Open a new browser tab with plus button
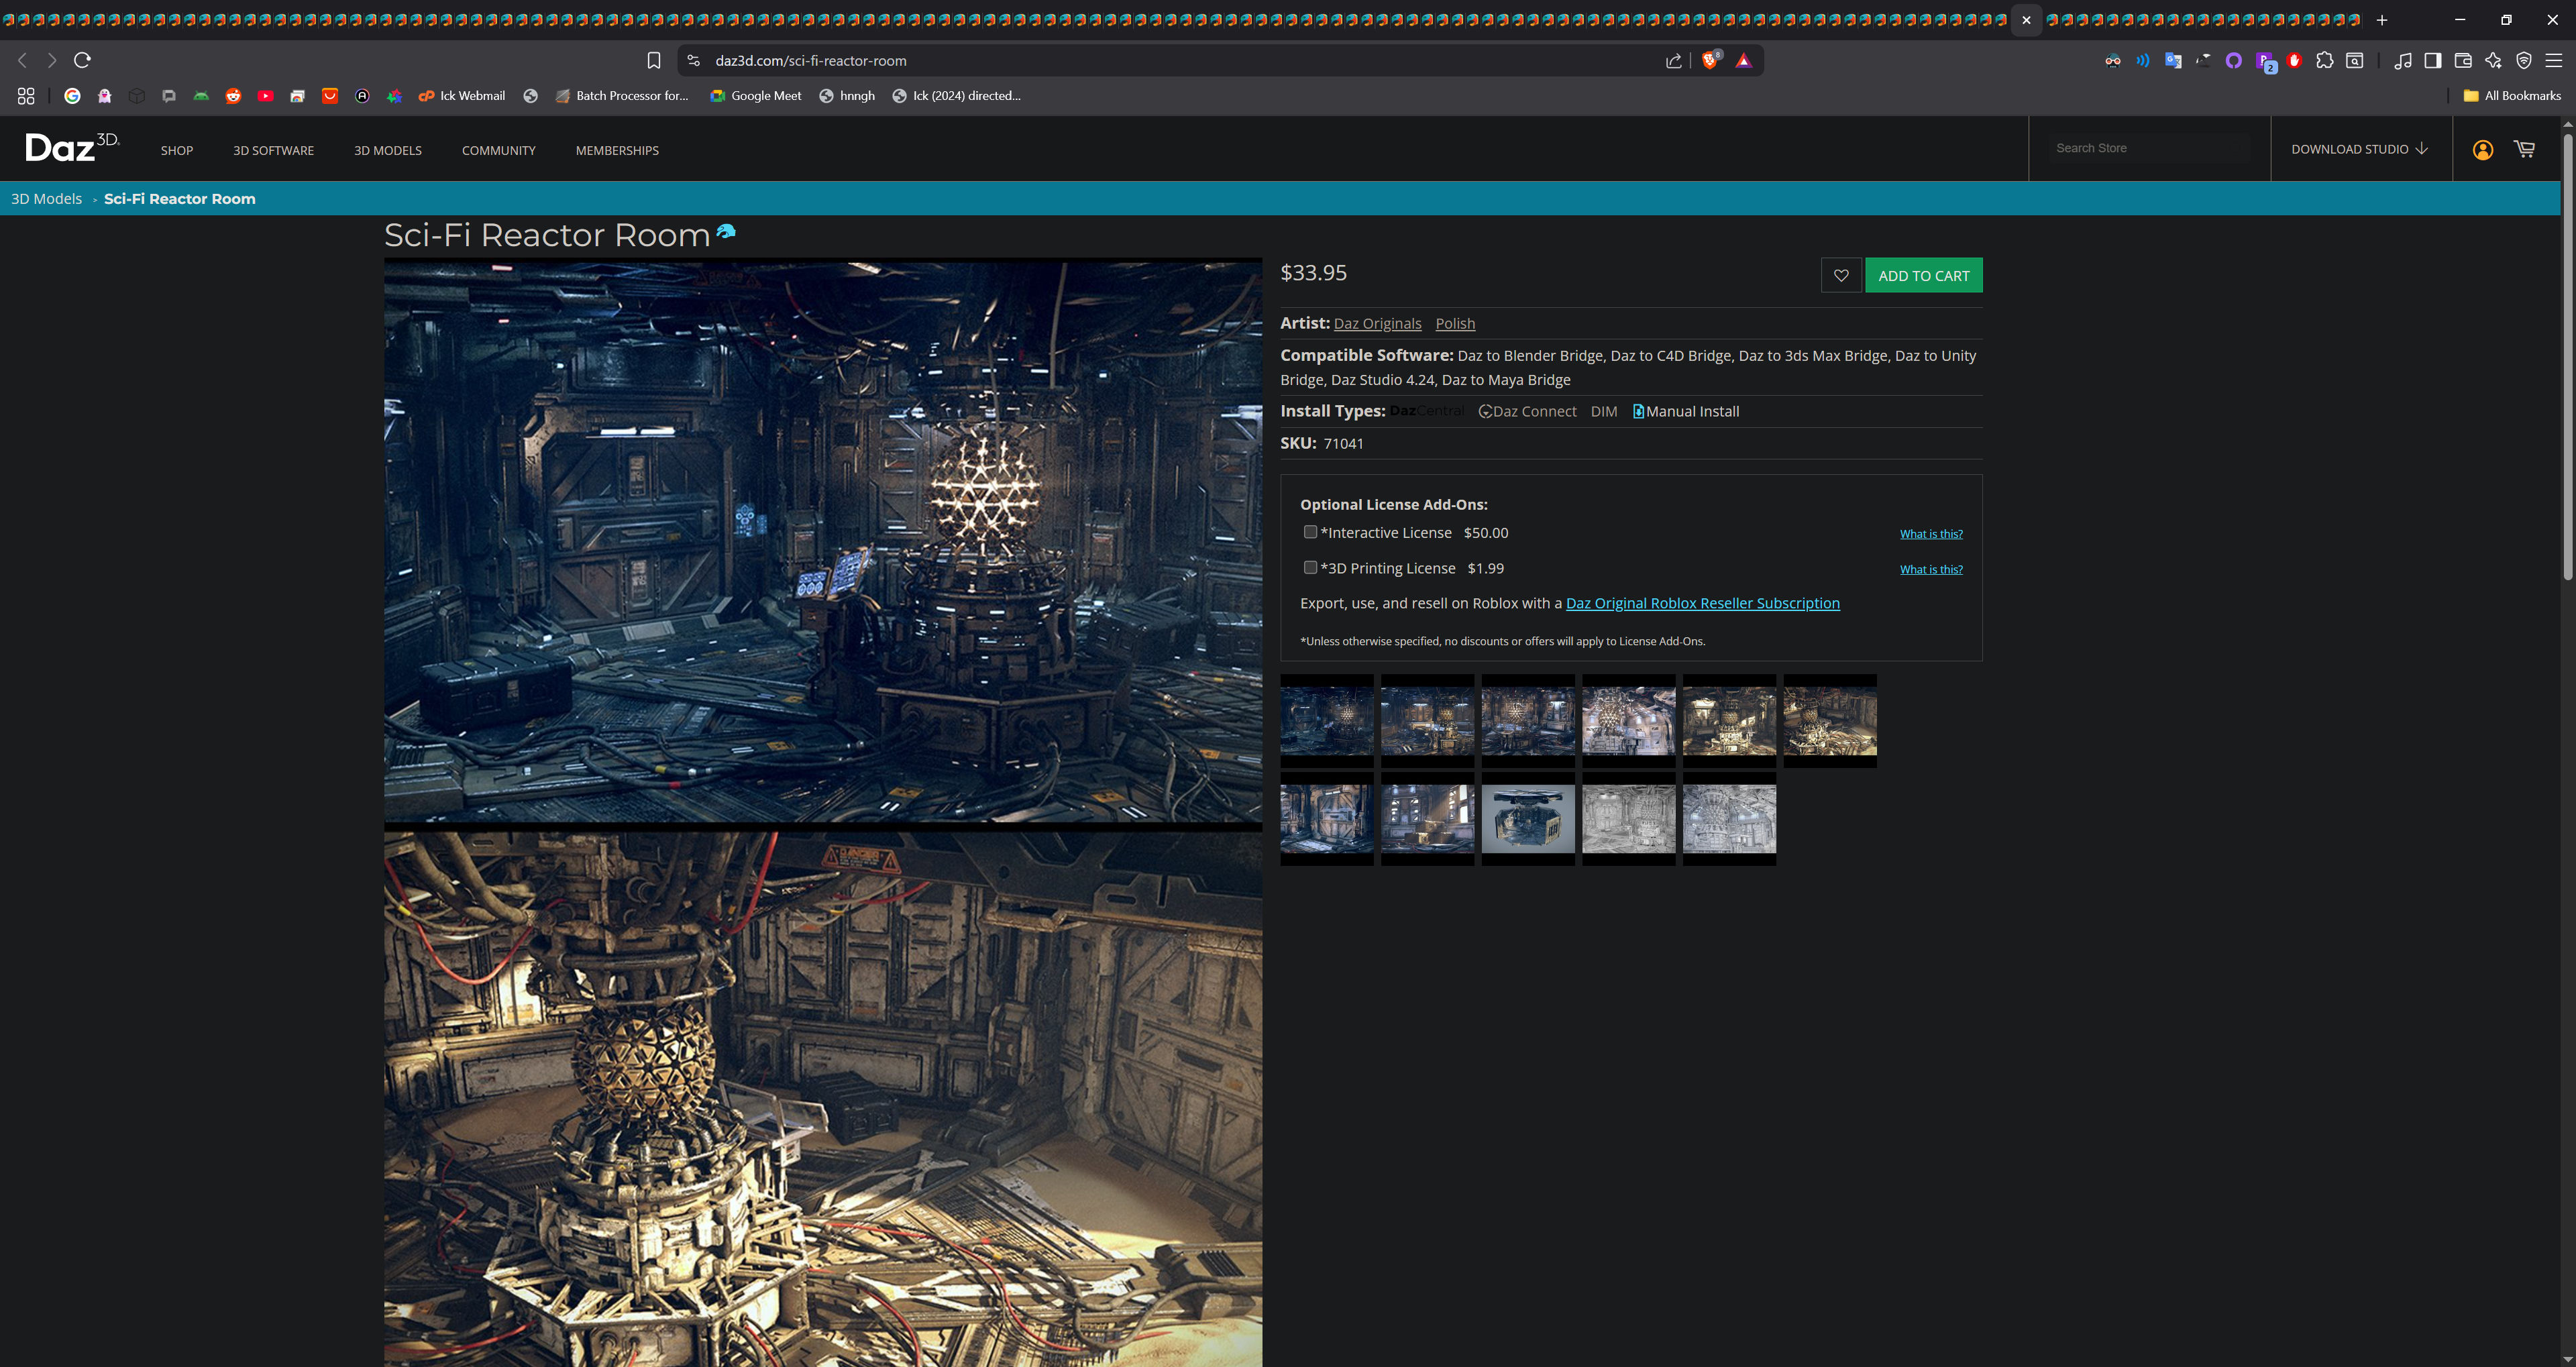The height and width of the screenshot is (1367, 2576). [x=2382, y=20]
